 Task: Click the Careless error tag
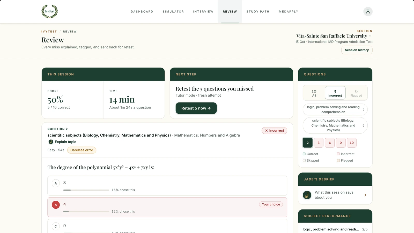[x=82, y=150]
